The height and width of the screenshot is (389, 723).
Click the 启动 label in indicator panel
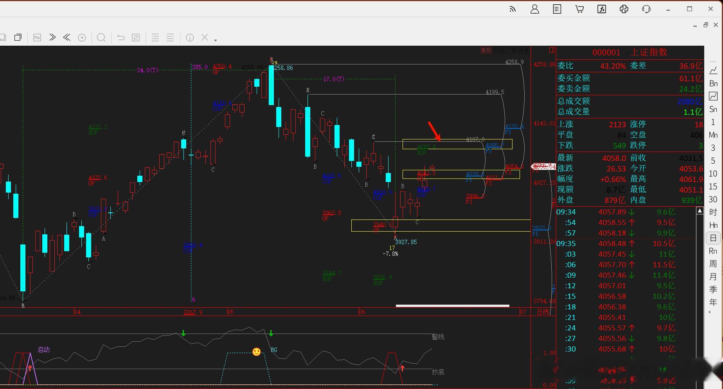click(x=43, y=350)
